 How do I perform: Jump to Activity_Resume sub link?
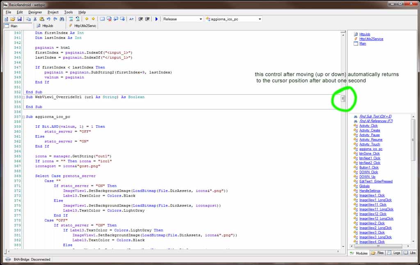(x=371, y=140)
